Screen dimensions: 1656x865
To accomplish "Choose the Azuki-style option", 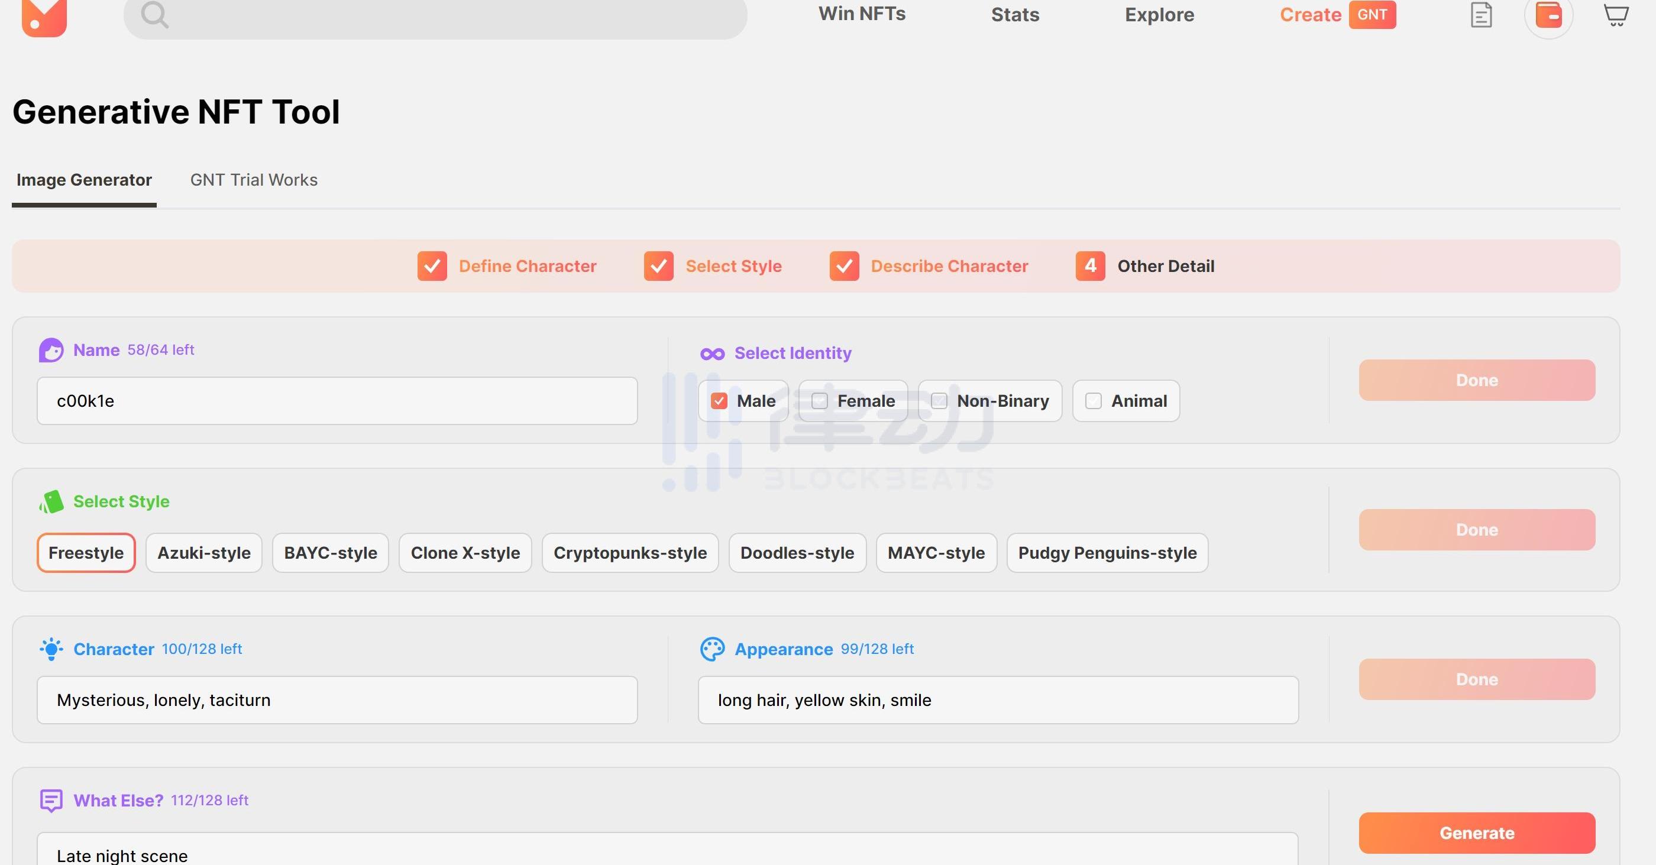I will tap(204, 553).
